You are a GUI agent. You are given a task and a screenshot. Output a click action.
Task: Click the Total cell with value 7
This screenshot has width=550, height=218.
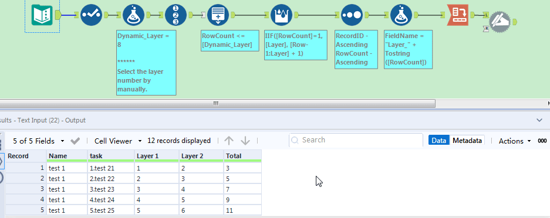coord(243,189)
